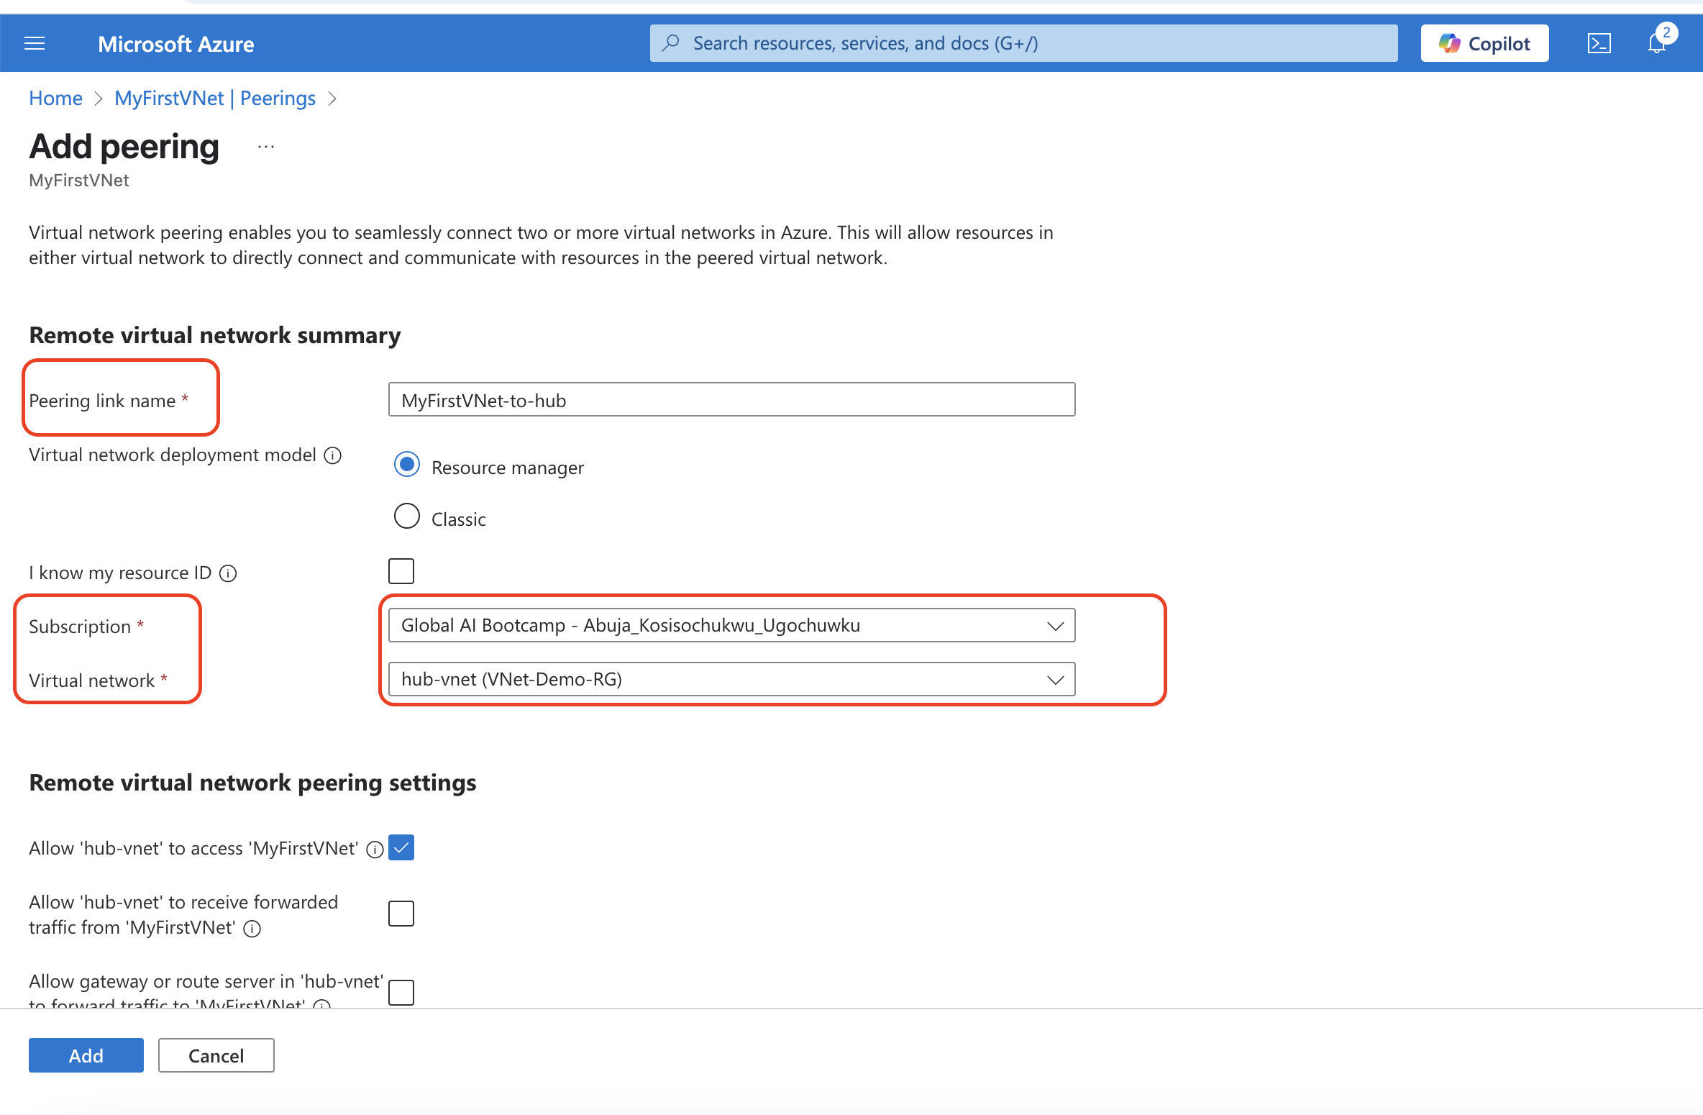Open the notifications bell
Screen dimensions: 1703x1115
[x=1657, y=43]
